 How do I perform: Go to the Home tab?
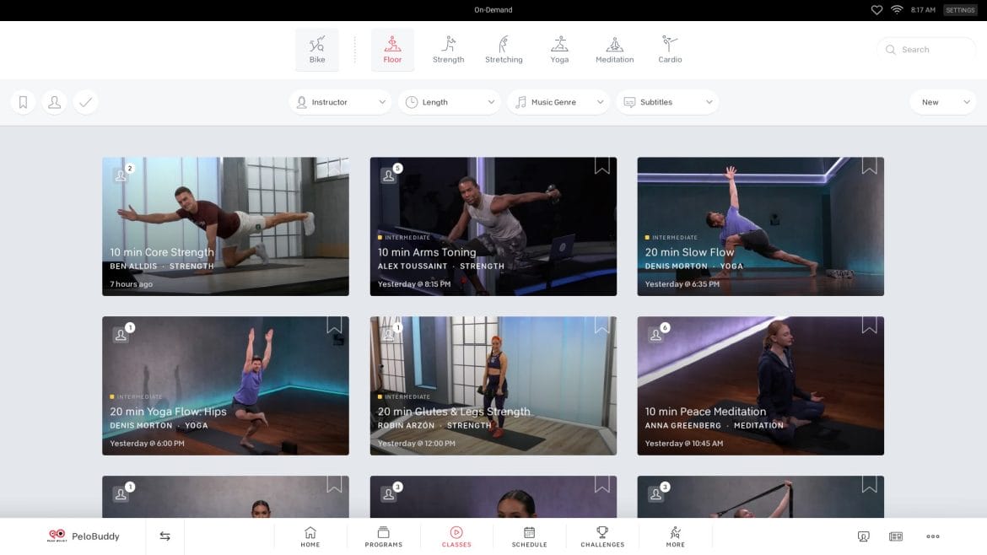coord(310,536)
